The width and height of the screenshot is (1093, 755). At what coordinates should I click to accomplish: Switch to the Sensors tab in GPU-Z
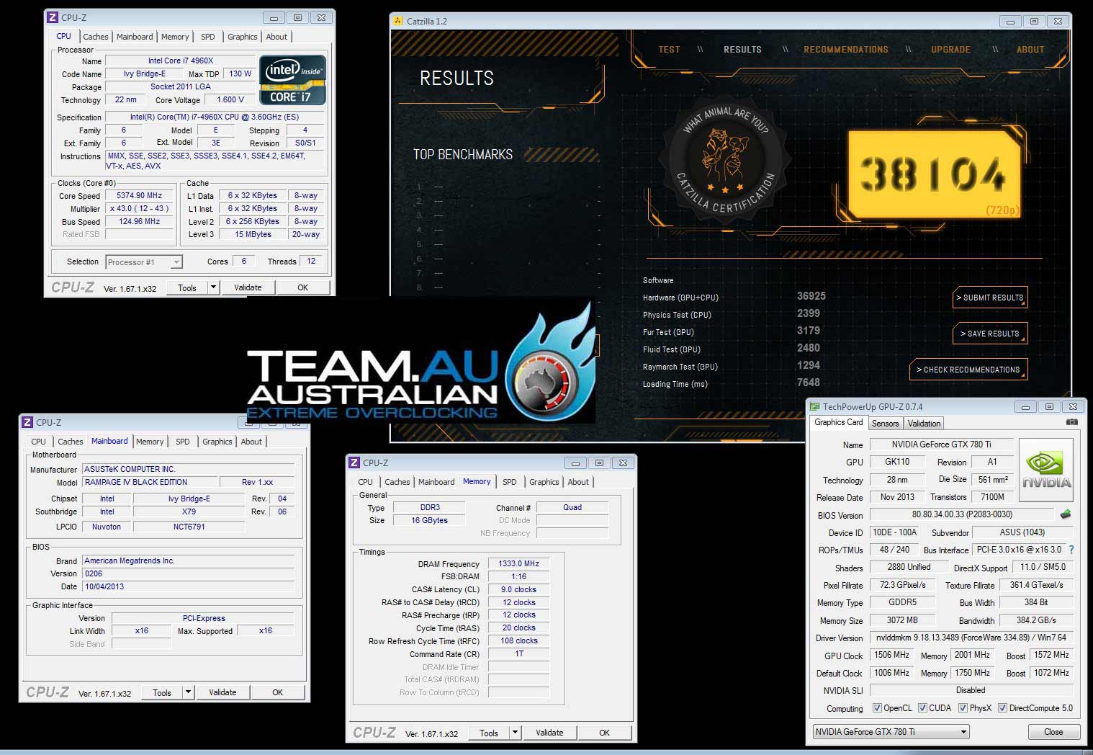(885, 424)
